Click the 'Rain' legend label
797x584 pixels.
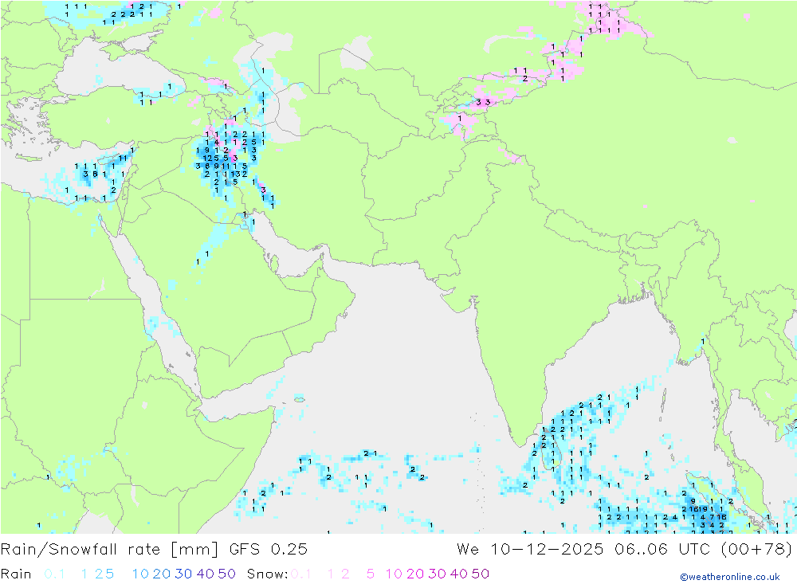pyautogui.click(x=16, y=574)
